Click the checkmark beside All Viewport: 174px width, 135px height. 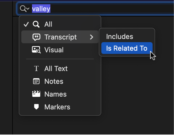(26, 24)
